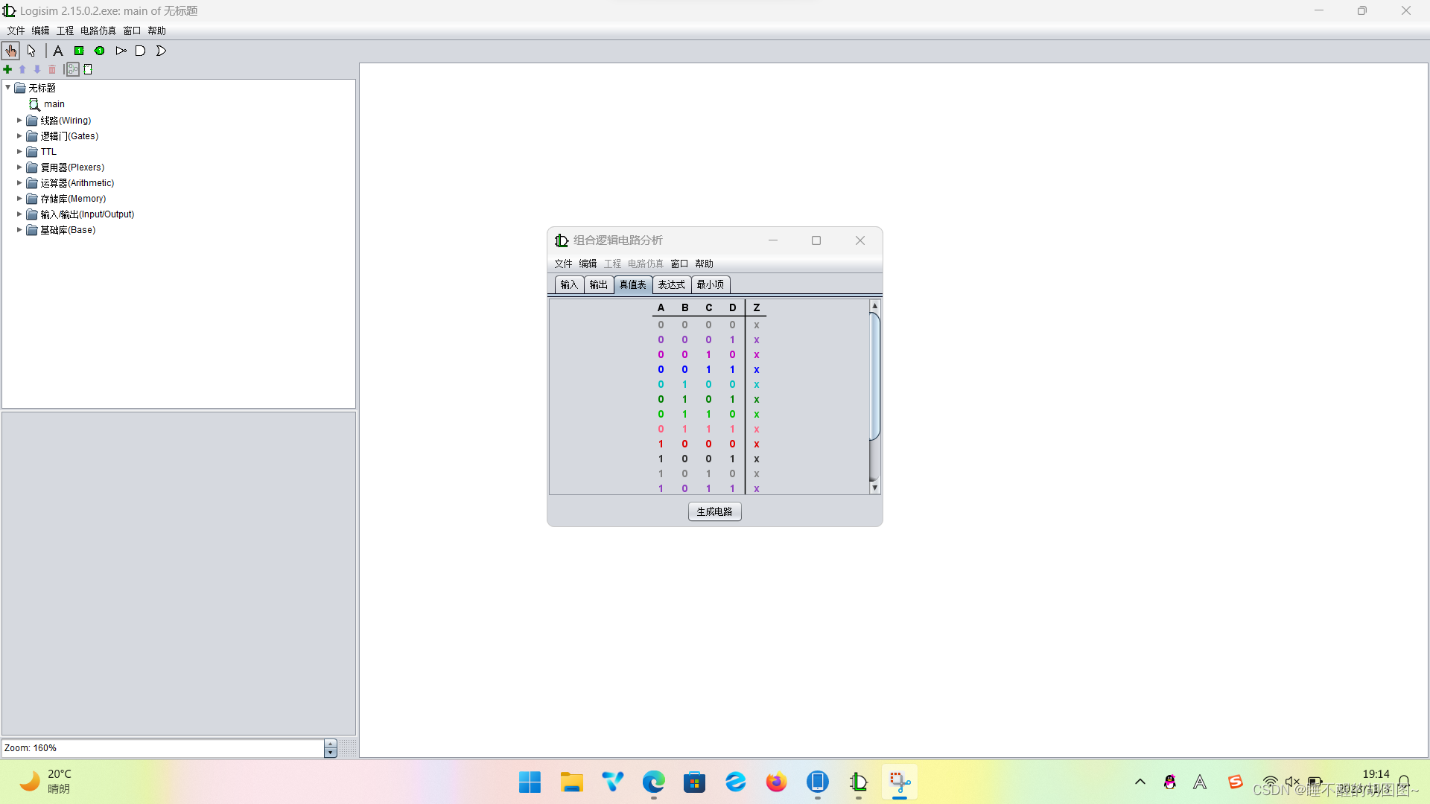Select the OR gate tool

pyautogui.click(x=161, y=51)
